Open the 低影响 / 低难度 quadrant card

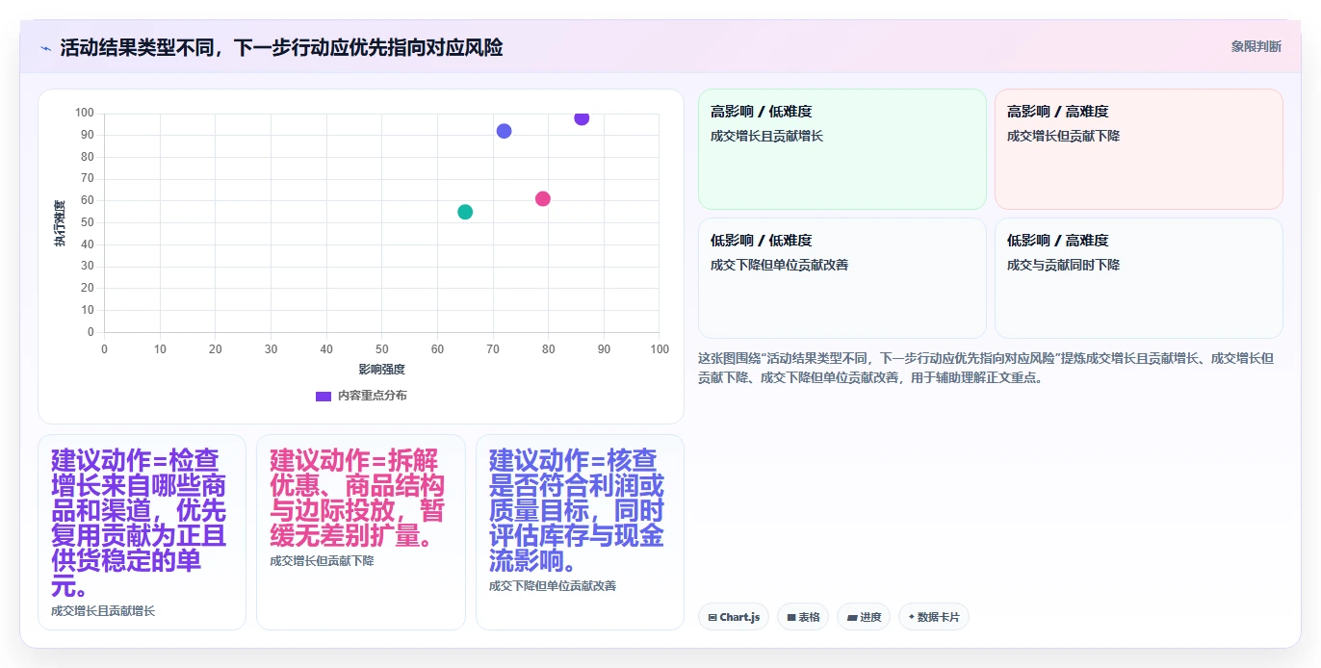coord(842,278)
